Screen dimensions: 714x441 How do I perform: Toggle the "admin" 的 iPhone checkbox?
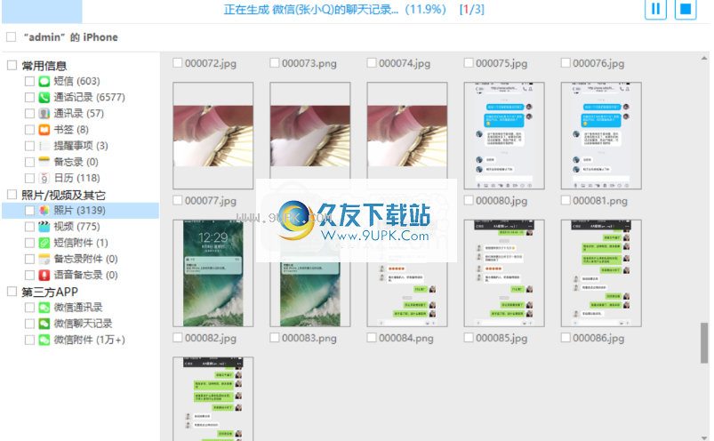pyautogui.click(x=12, y=36)
